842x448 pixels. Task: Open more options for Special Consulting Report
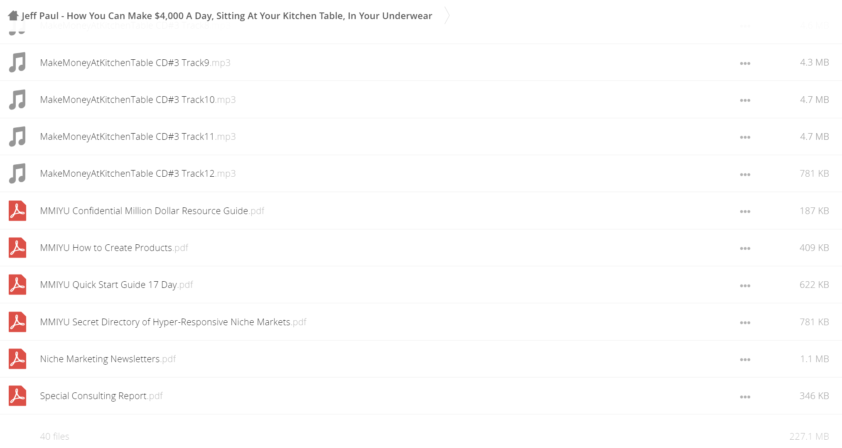coord(745,397)
